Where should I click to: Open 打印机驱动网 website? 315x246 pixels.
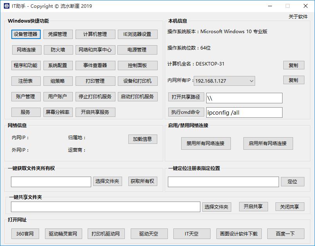tap(106, 234)
